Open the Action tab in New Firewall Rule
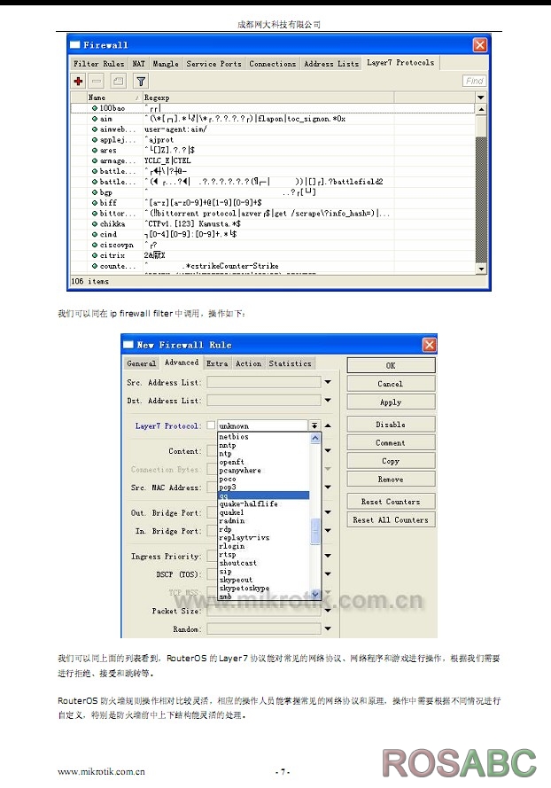 click(248, 363)
